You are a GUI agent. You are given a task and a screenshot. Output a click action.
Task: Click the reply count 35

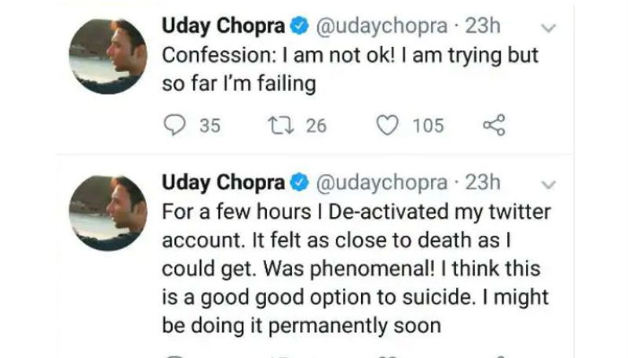click(x=210, y=125)
